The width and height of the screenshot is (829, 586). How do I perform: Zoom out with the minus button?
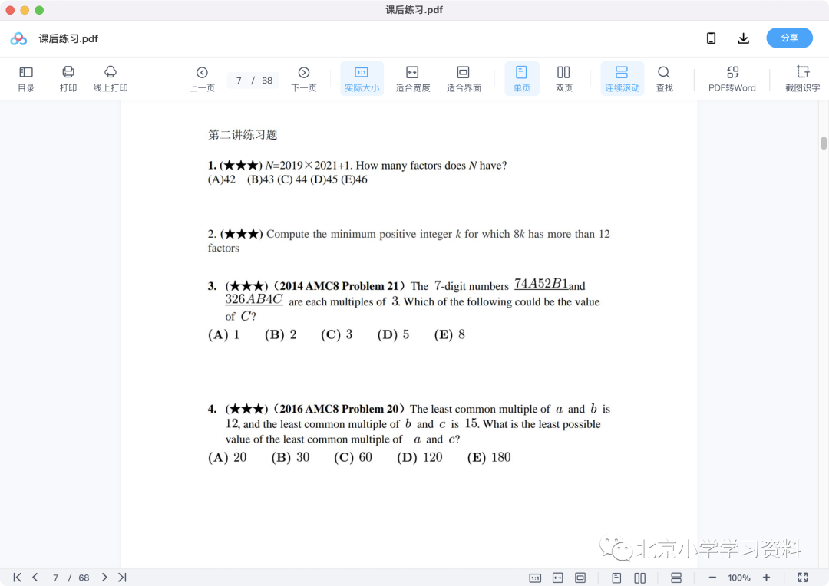712,578
